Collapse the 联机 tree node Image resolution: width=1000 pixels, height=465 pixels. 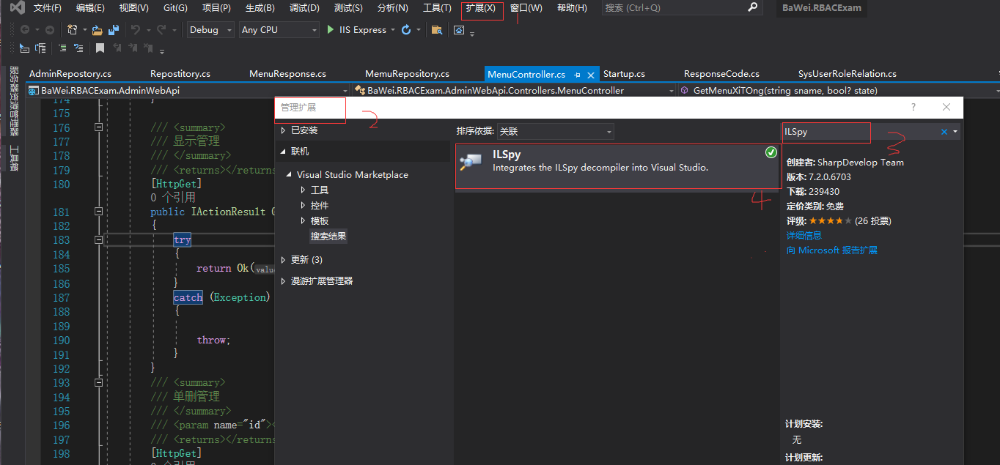(284, 152)
